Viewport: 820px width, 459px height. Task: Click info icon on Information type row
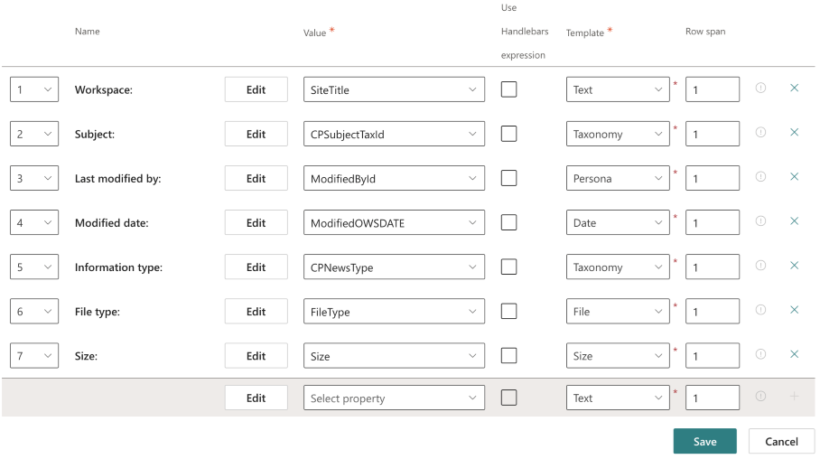[761, 266]
